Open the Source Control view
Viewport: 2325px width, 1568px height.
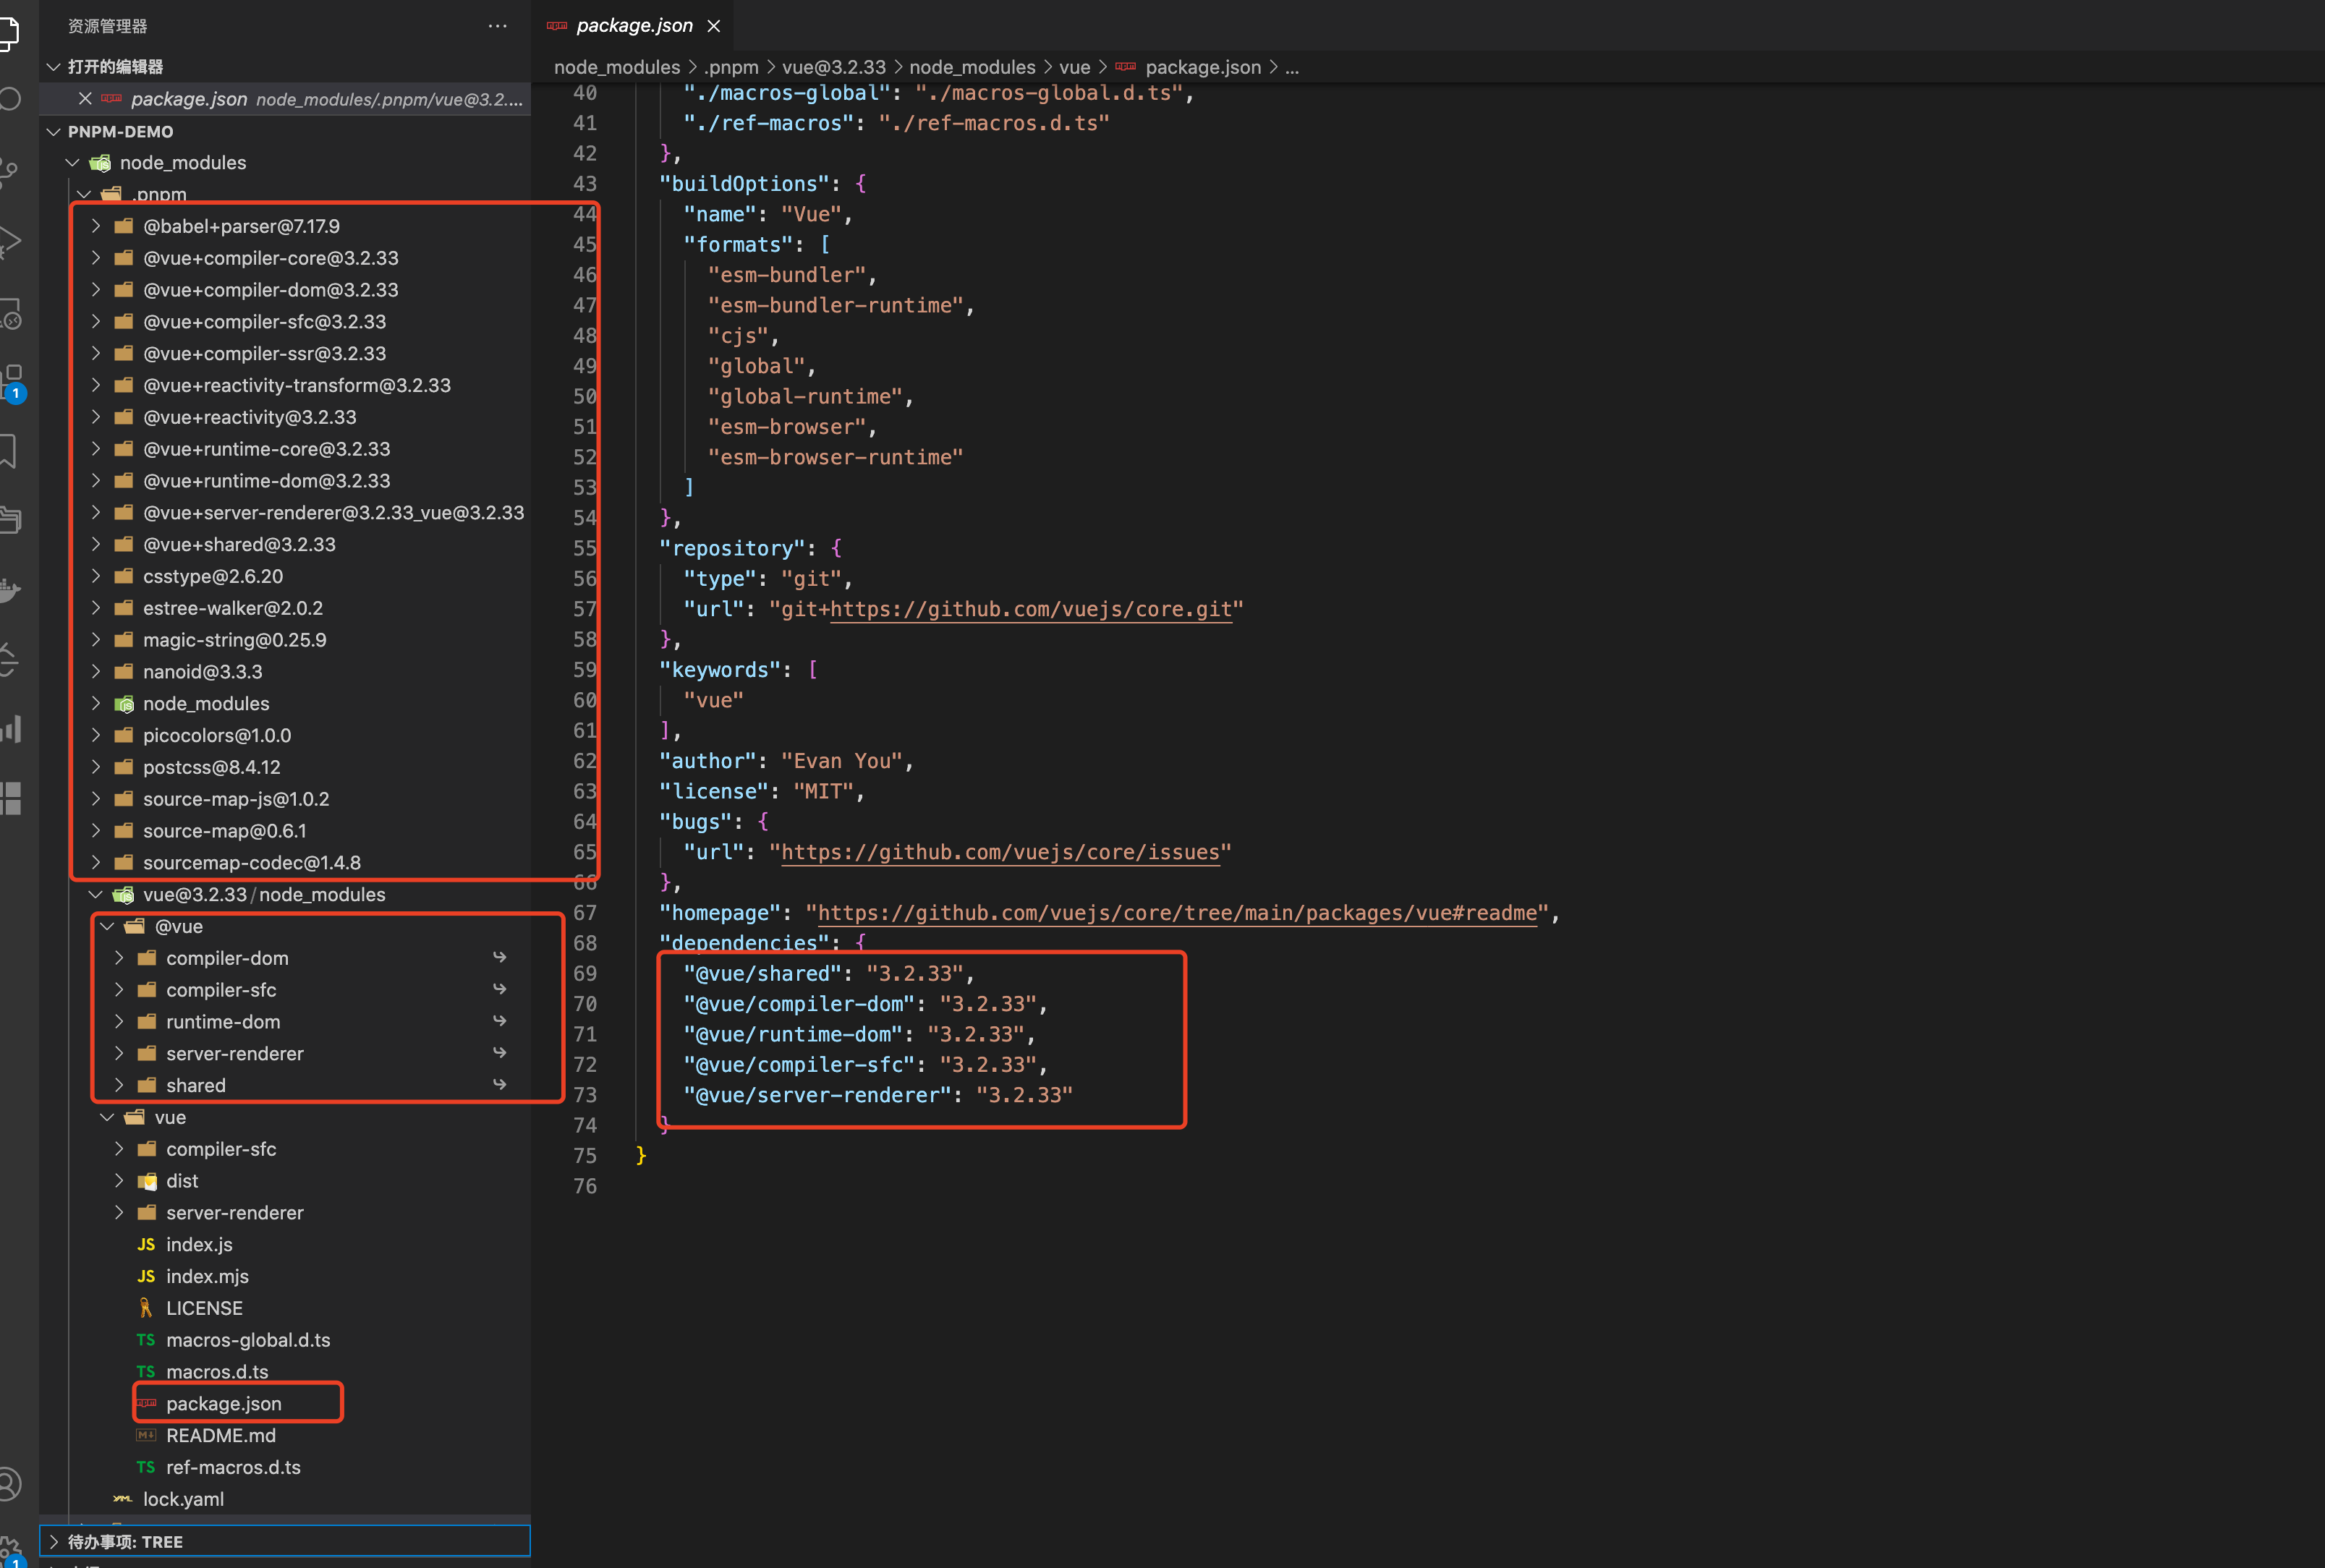click(x=8, y=172)
